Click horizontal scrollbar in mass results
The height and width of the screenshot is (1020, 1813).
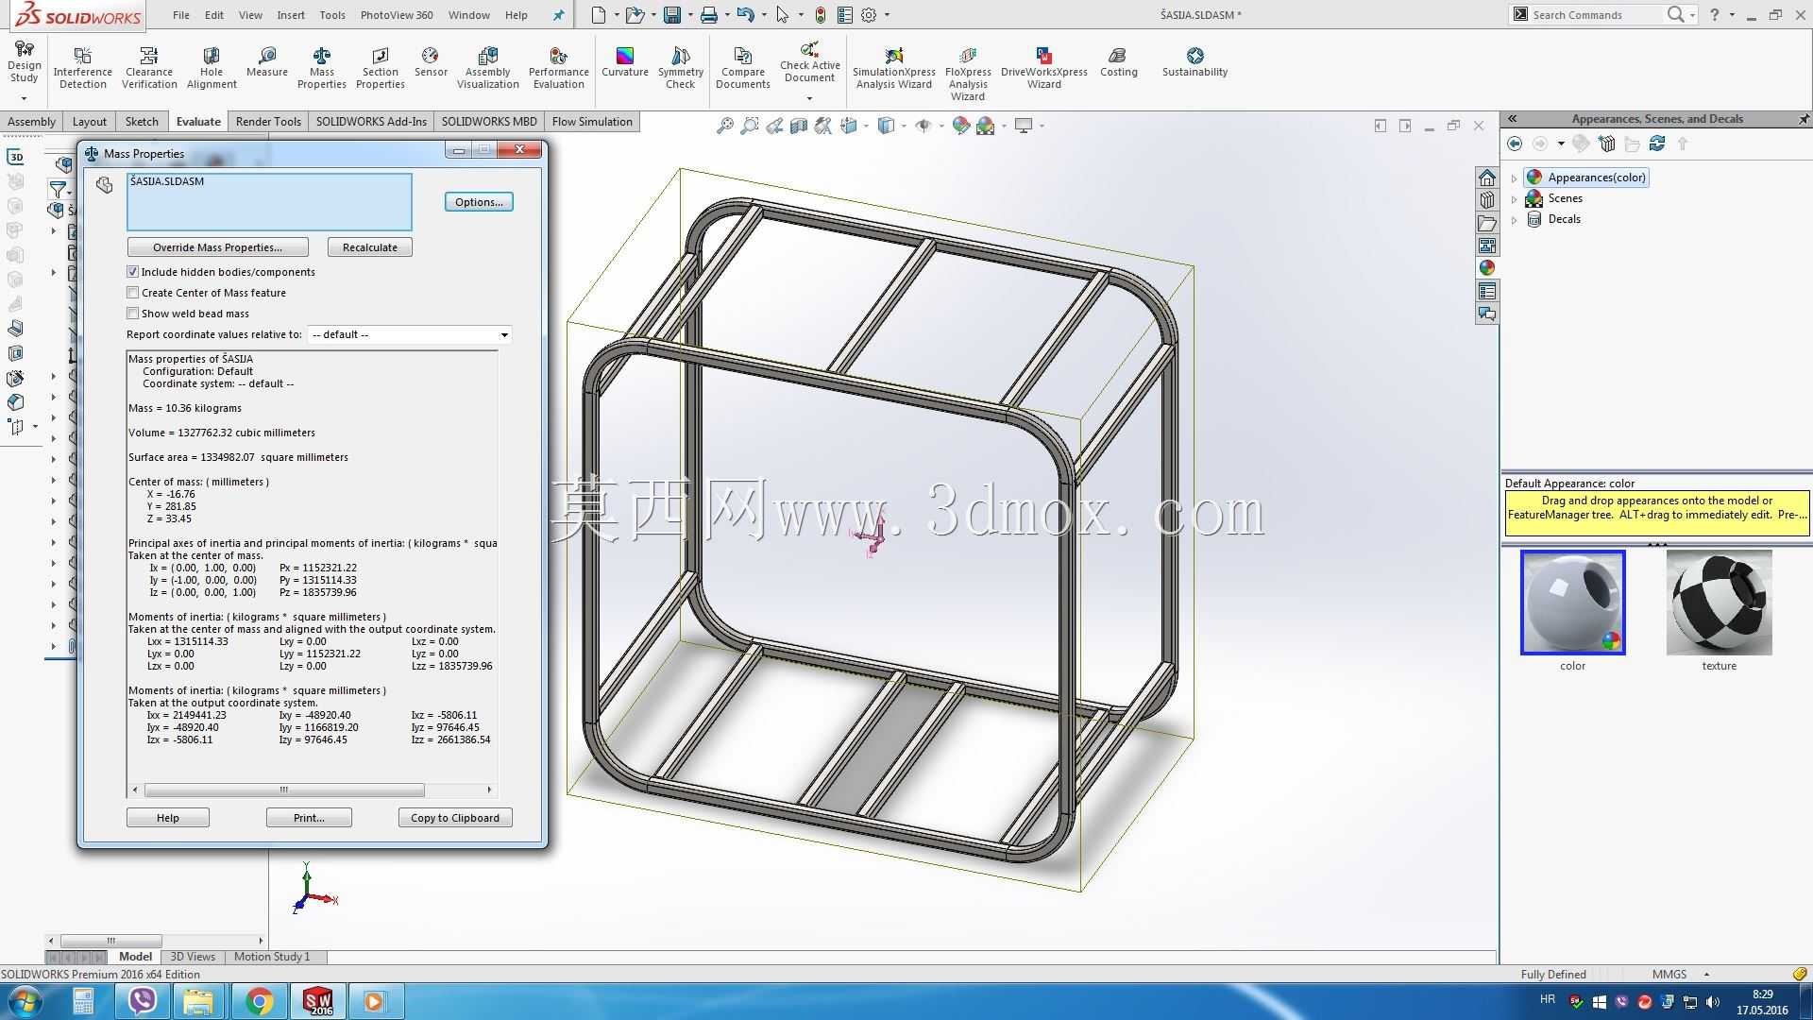coord(284,790)
